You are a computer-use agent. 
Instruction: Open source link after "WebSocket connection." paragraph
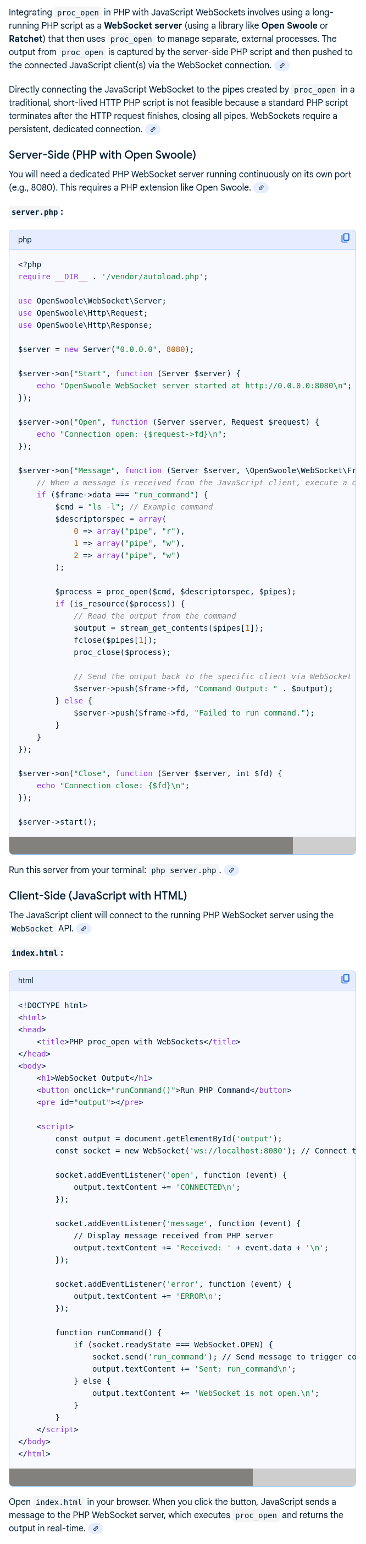coord(282,66)
